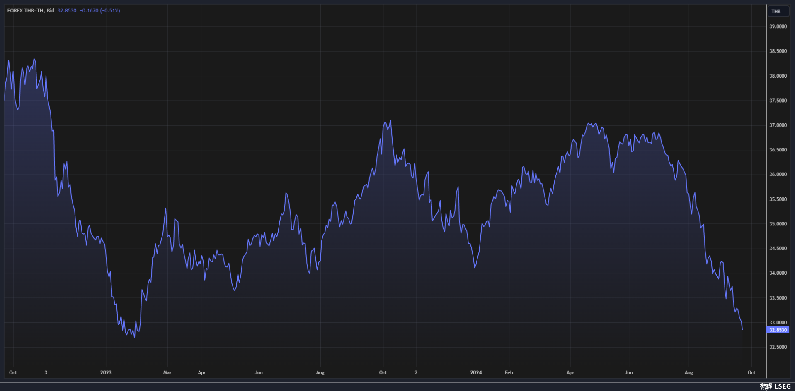
Task: Click the 32.8530 bid value in header
Action: (67, 10)
